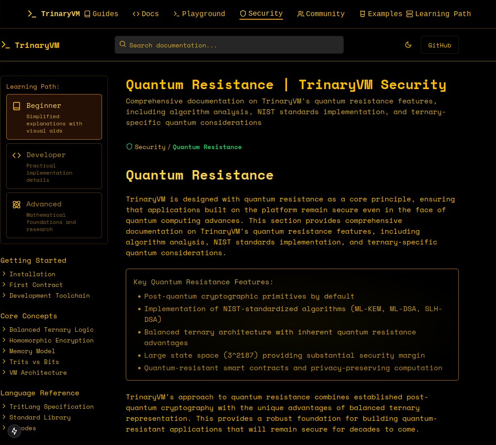Select the Developer learning path
This screenshot has height=445, width=496.
click(x=54, y=166)
